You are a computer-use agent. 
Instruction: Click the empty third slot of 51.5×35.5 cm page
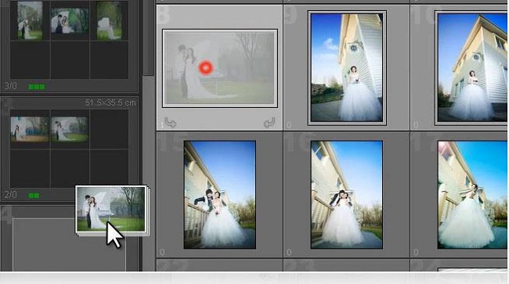point(109,129)
